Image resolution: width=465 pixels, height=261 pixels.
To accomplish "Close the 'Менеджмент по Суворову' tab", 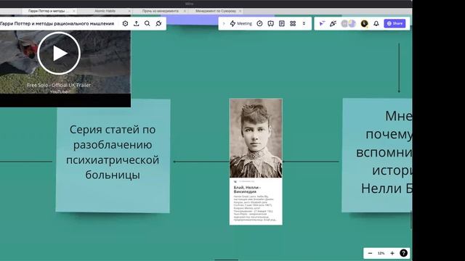I will pos(240,11).
